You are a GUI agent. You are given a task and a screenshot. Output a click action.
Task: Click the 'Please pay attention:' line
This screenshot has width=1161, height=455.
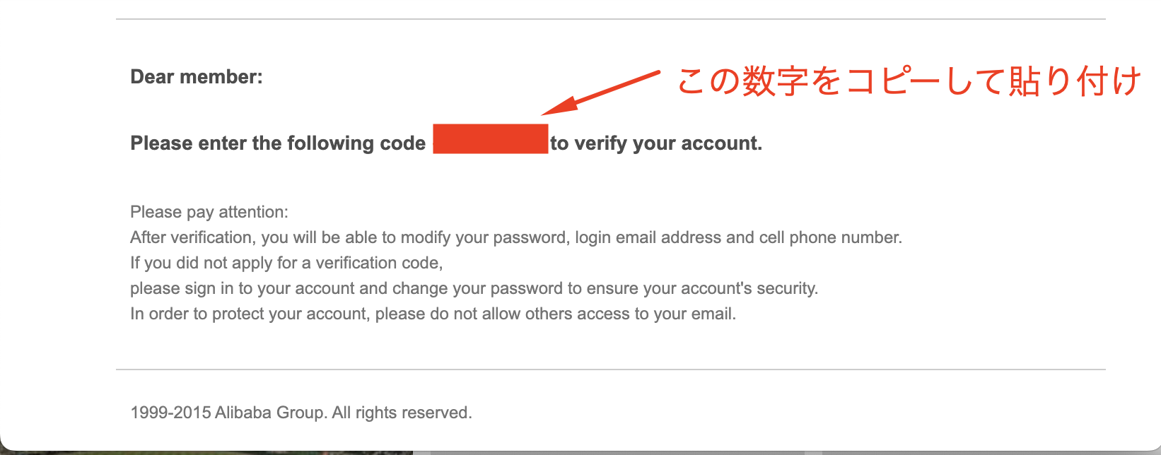click(209, 212)
